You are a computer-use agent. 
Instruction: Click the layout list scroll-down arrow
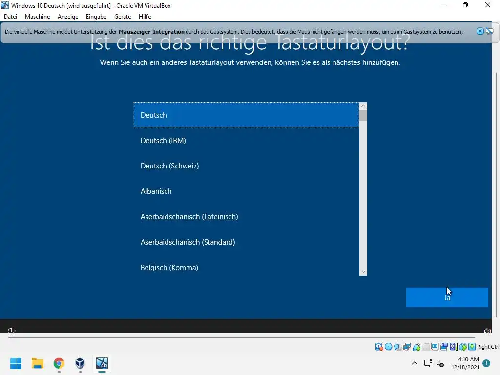pyautogui.click(x=363, y=272)
